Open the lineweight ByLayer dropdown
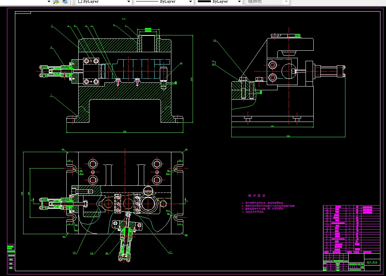This screenshot has height=276, width=386. [x=219, y=2]
